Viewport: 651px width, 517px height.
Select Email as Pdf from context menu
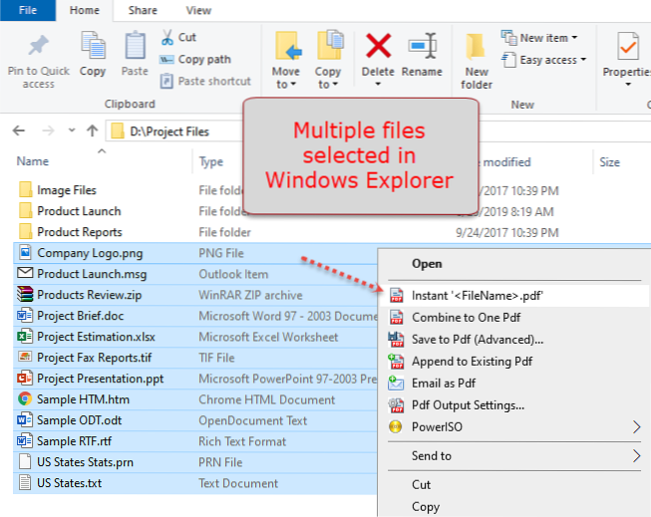[x=444, y=383]
